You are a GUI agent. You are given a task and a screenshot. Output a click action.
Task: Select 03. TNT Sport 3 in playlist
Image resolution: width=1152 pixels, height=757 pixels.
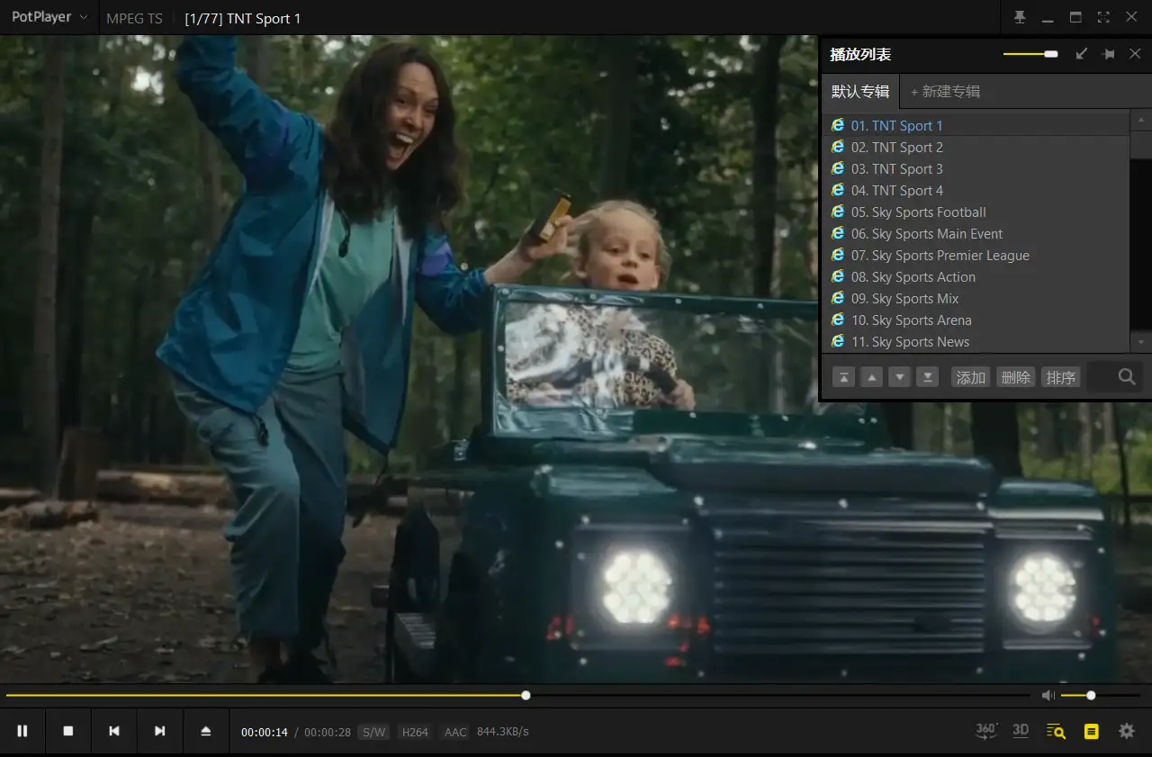tap(976, 169)
